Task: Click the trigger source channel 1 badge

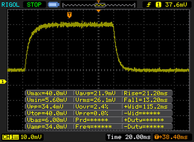Action: [x=158, y=5]
